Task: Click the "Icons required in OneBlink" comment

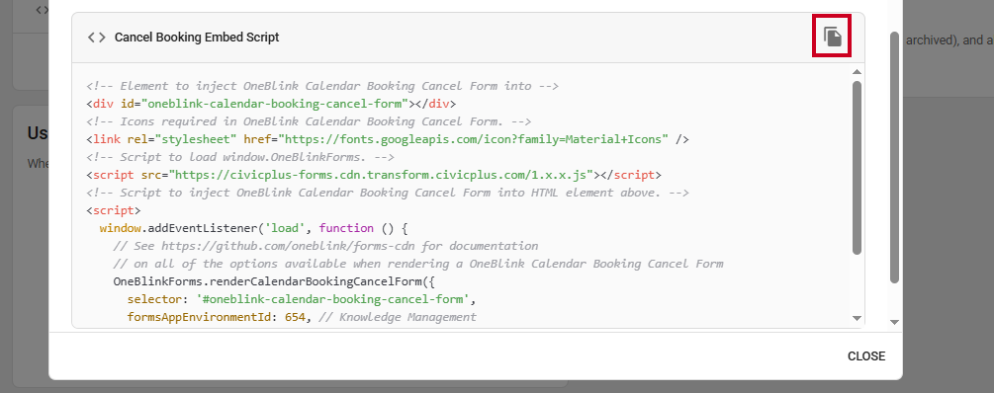Action: point(309,121)
